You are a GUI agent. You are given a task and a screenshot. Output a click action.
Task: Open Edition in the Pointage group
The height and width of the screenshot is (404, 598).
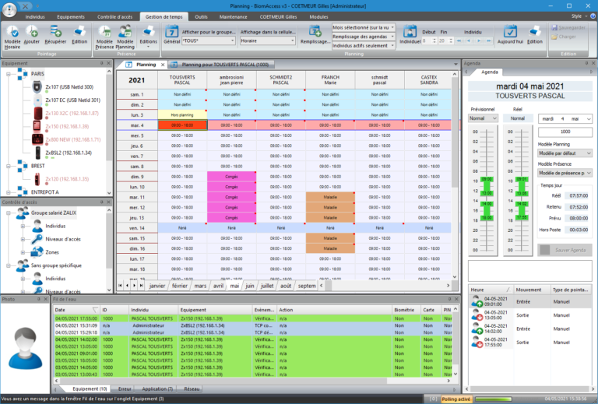[x=79, y=35]
